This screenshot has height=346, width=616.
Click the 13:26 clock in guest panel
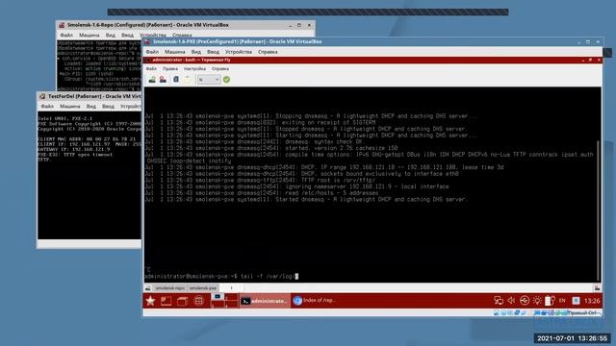click(592, 301)
